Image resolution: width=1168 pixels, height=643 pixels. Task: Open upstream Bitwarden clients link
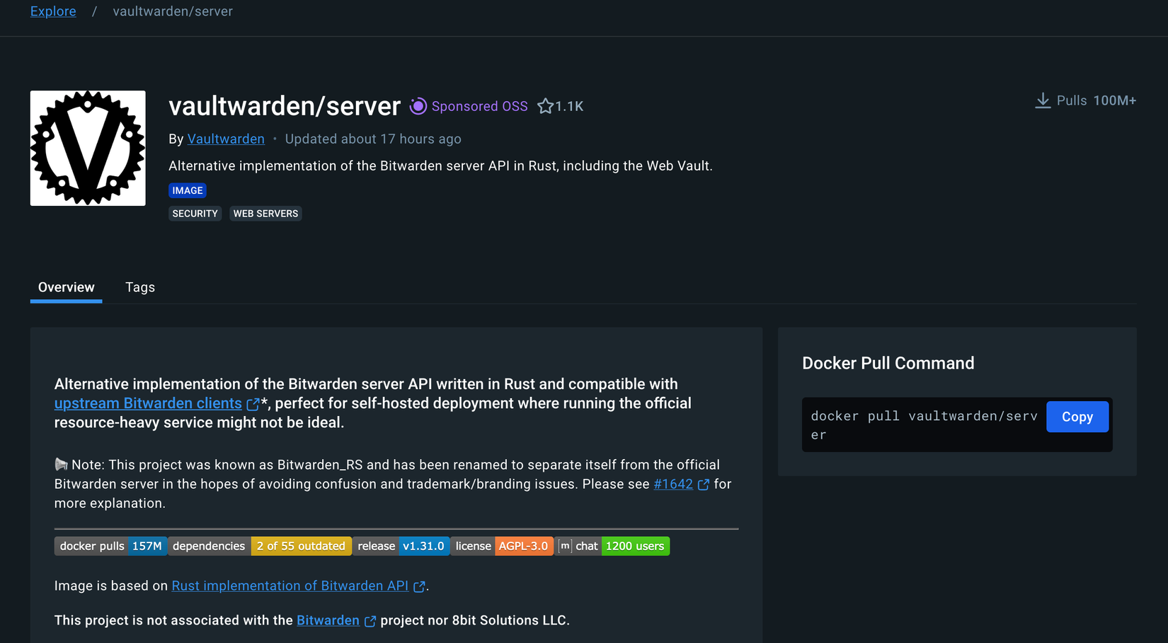pyautogui.click(x=148, y=403)
